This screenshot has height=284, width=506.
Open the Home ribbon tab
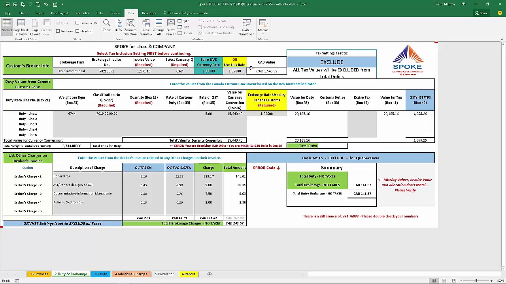[24, 13]
